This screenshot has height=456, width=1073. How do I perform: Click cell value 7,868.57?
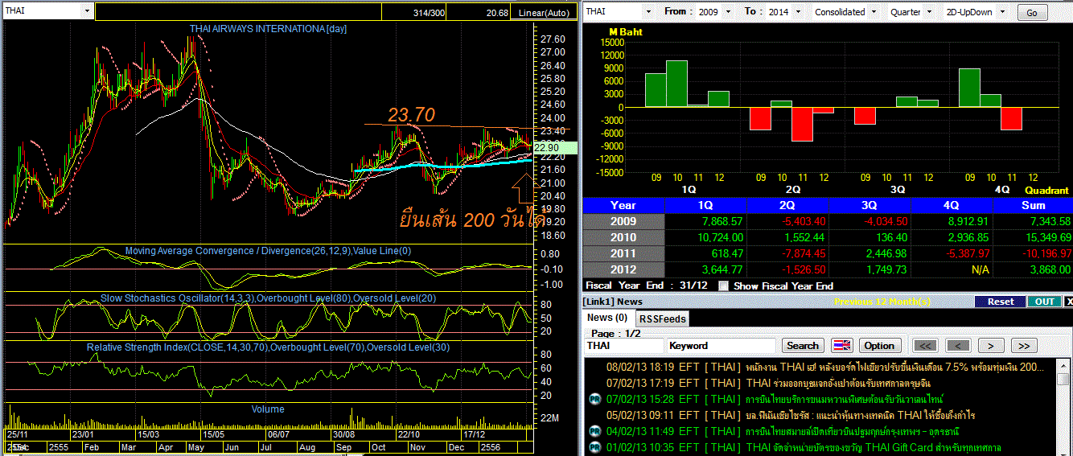(721, 221)
